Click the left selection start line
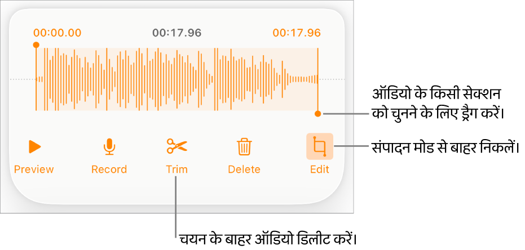 [36, 79]
